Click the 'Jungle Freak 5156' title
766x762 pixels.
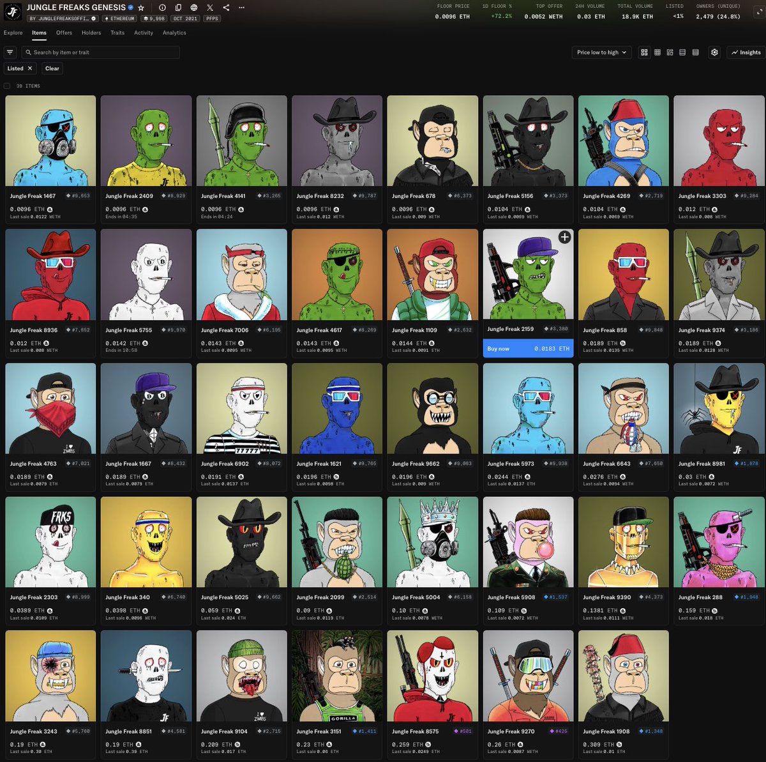coord(510,196)
